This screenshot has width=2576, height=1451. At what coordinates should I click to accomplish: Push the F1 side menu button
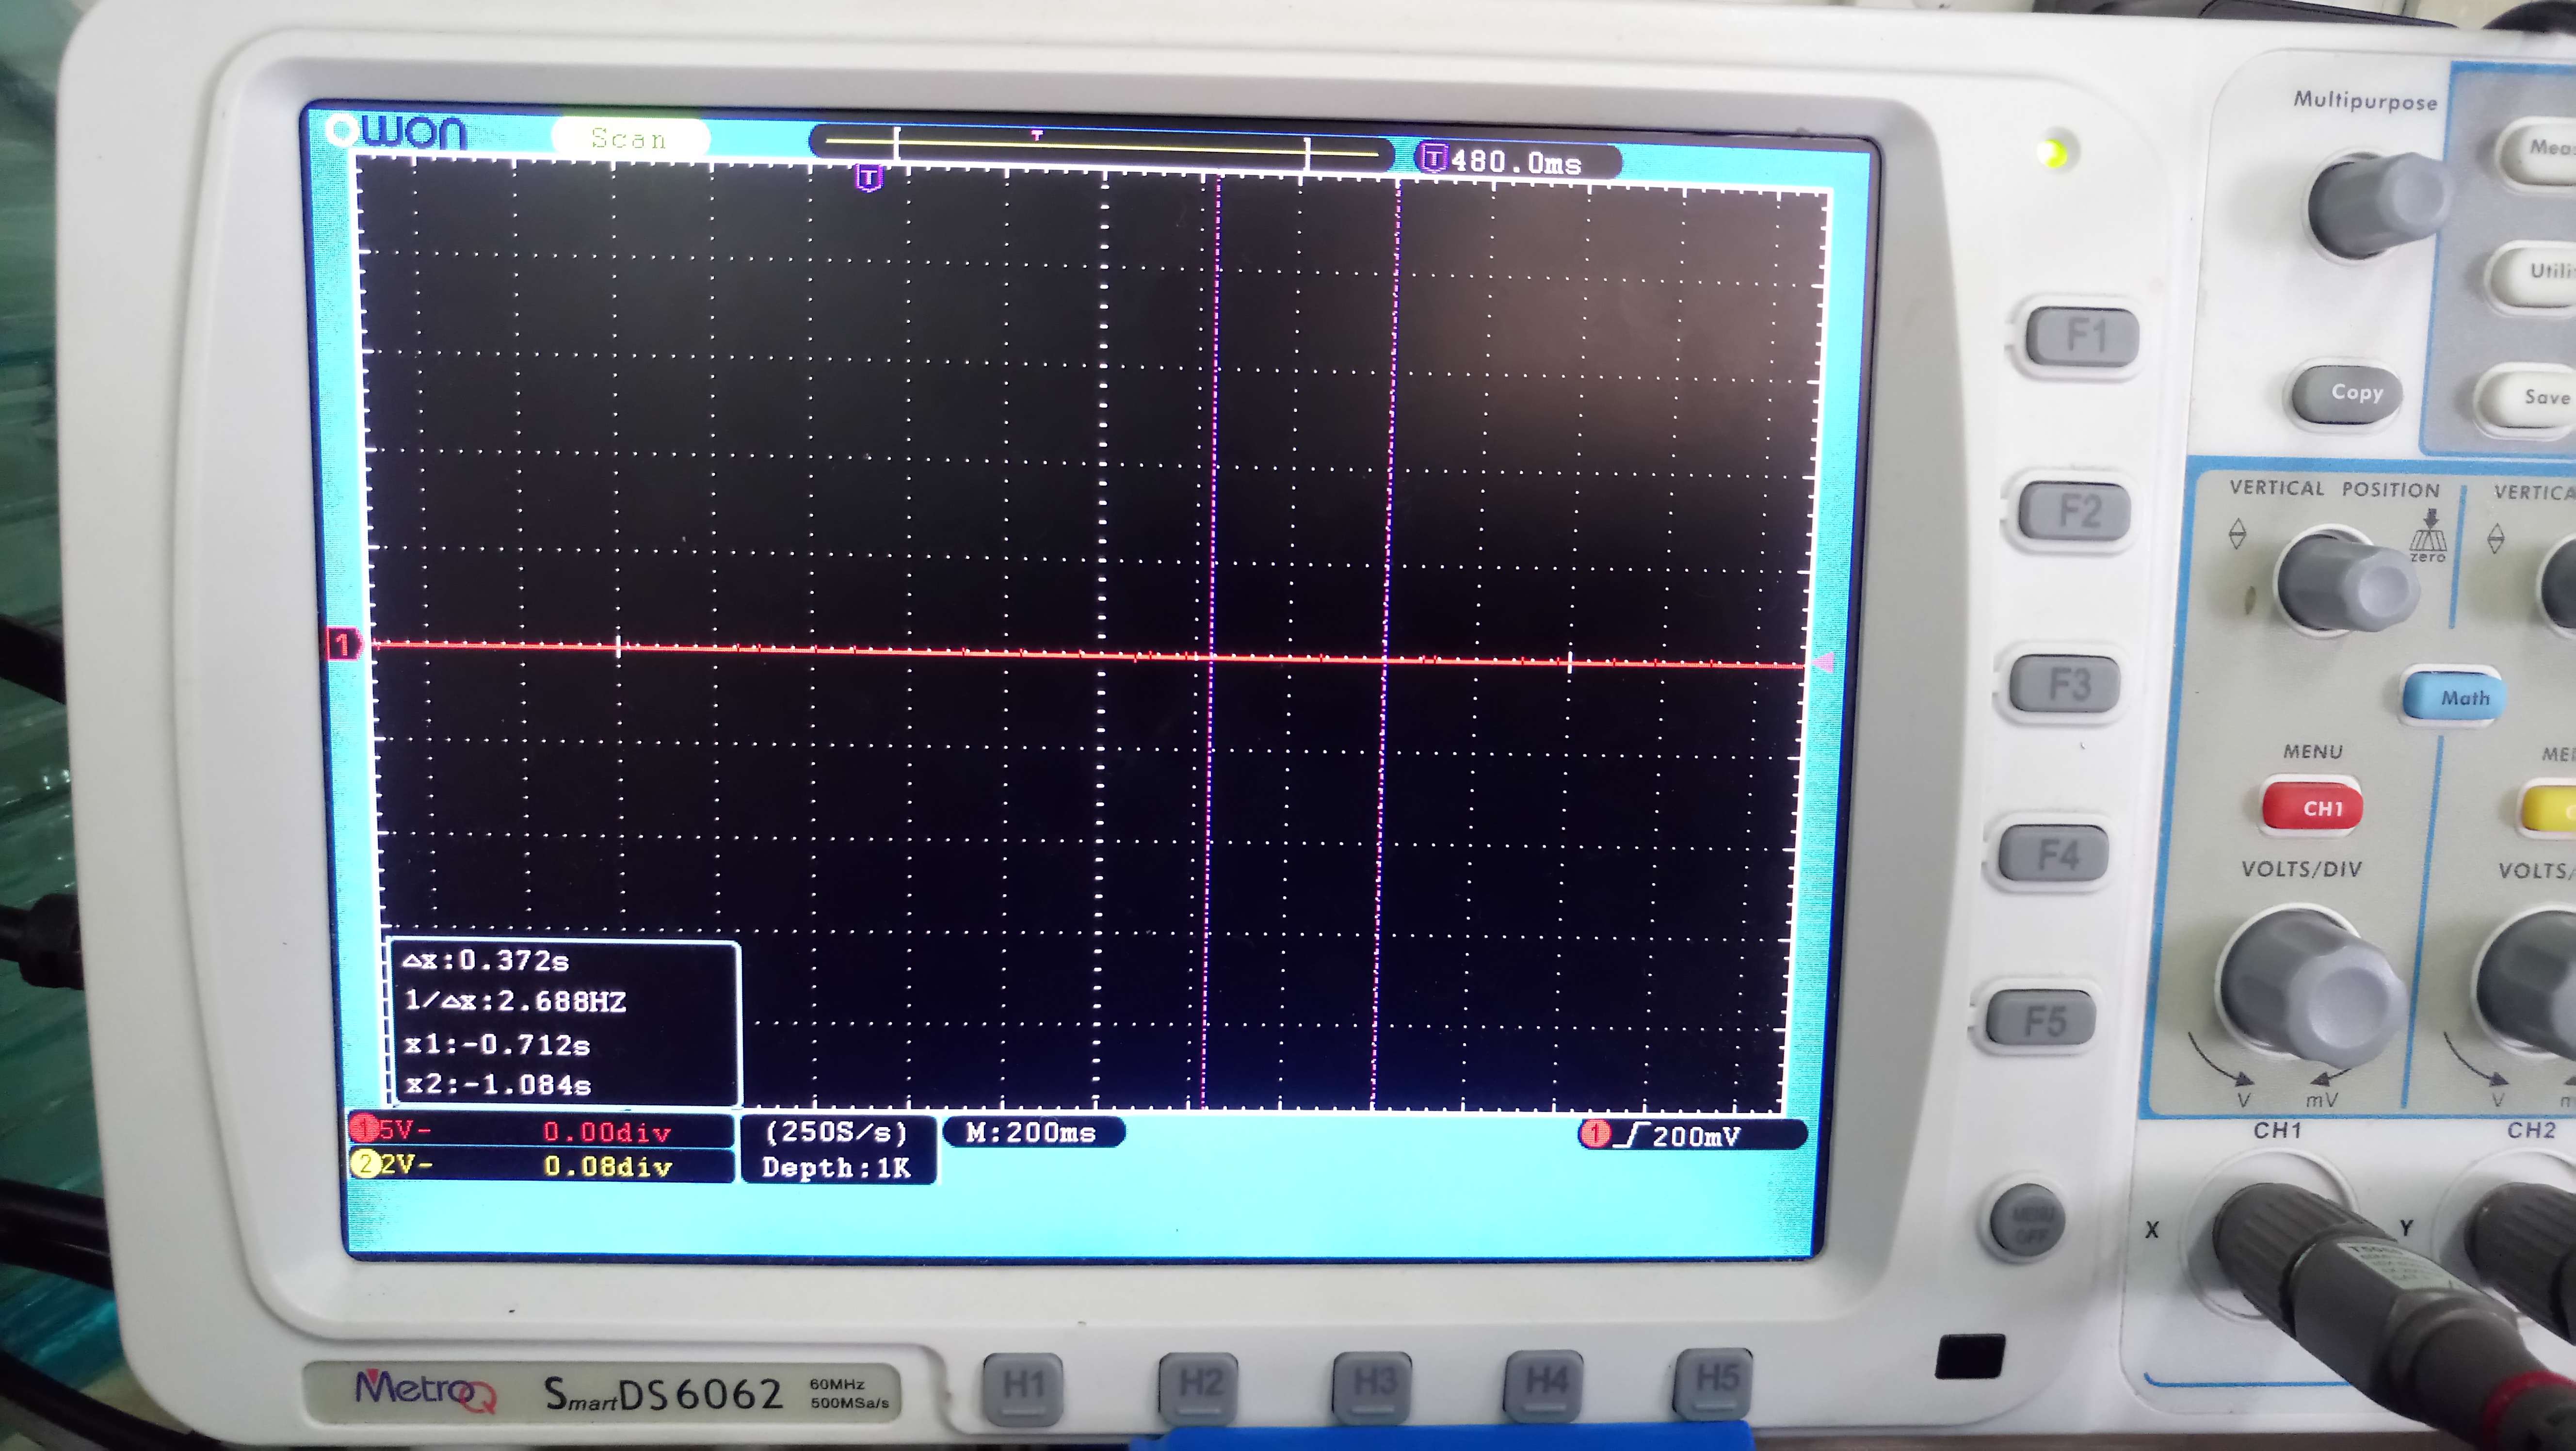coord(2082,336)
